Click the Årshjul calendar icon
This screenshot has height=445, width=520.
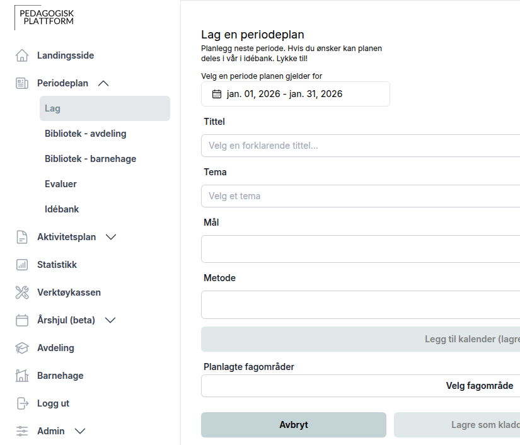22,320
